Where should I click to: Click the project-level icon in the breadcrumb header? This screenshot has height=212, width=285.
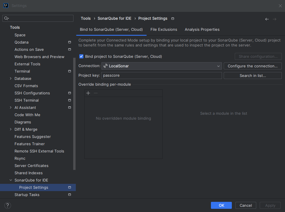(x=173, y=19)
